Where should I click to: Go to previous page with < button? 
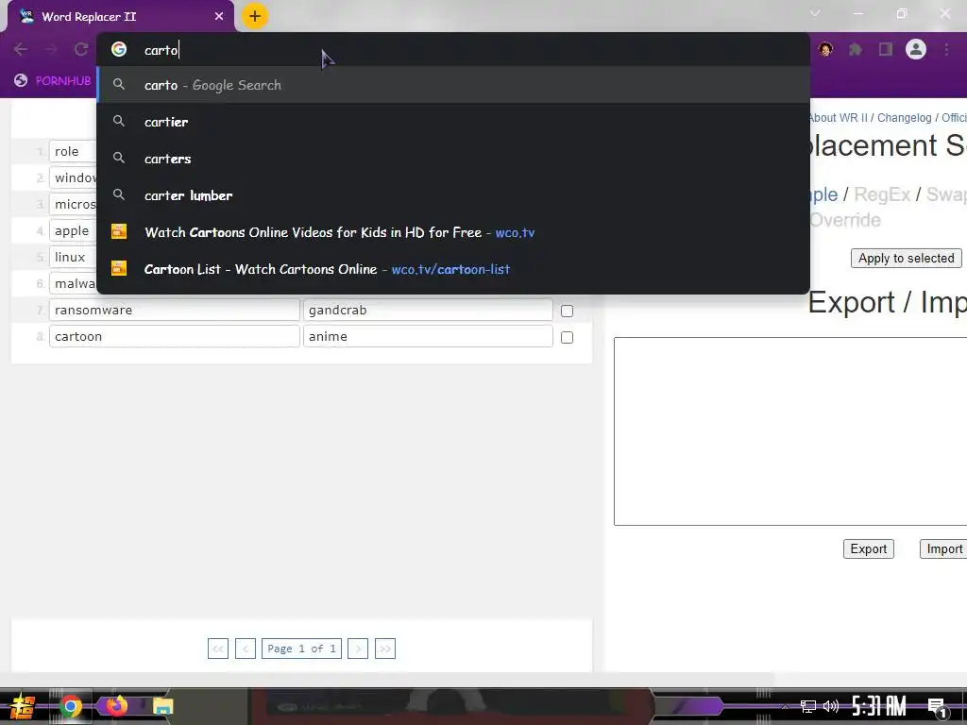point(245,649)
